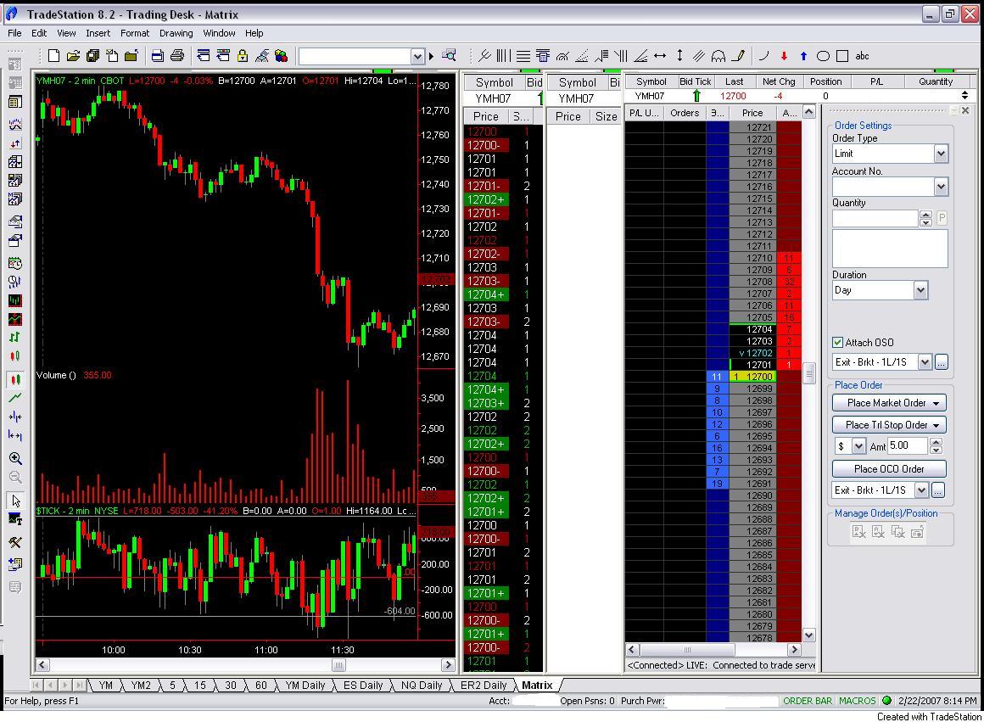984x722 pixels.
Task: Click the Print toolbar icon
Action: (177, 56)
